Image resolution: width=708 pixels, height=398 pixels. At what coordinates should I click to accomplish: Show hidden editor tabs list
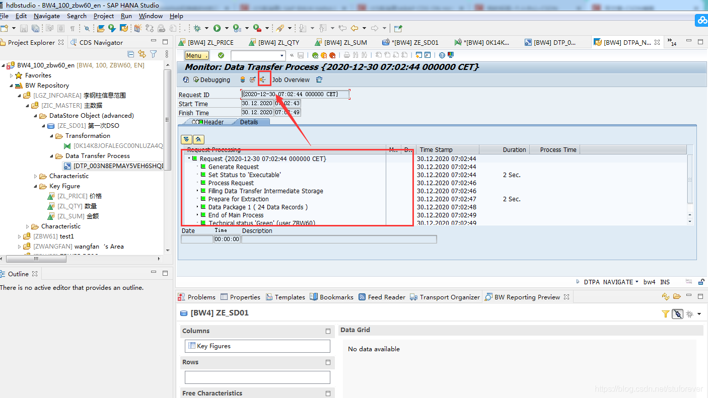click(671, 42)
